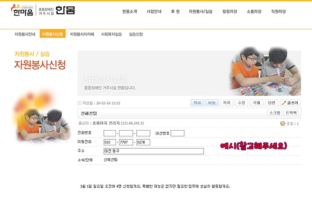Open the 후원 menu item

tap(175, 11)
